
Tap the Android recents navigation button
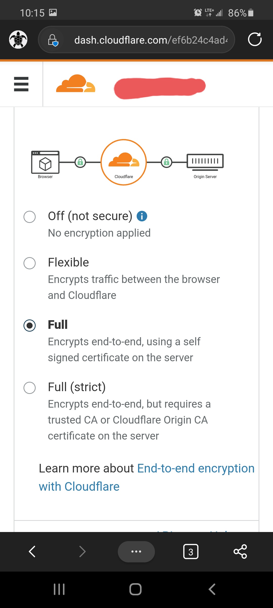click(x=59, y=589)
